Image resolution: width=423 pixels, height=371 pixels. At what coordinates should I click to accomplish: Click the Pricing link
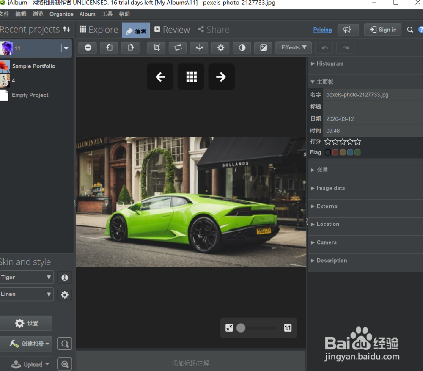[322, 30]
